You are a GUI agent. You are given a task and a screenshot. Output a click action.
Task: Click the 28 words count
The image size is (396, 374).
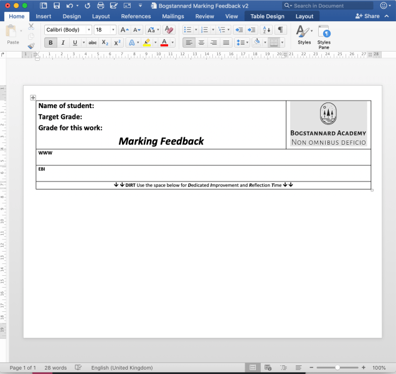click(55, 367)
